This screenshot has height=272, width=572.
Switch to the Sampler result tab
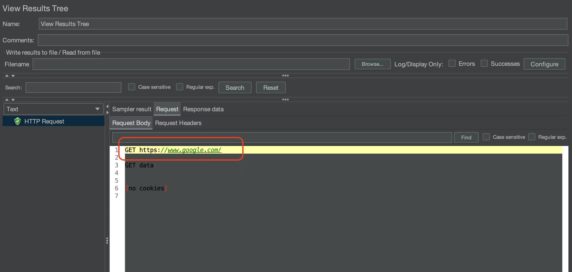coord(132,109)
